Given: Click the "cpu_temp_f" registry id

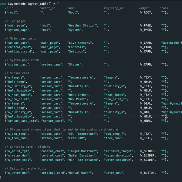Looking at the screenshot, I should coord(114,134).
